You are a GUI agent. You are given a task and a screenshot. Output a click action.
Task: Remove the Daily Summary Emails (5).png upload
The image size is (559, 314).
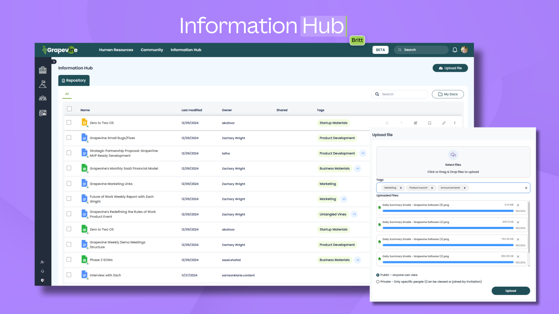(518, 205)
